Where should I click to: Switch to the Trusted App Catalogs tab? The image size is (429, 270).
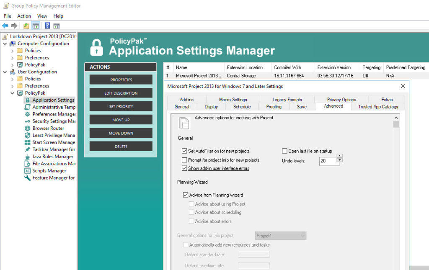[x=378, y=107]
